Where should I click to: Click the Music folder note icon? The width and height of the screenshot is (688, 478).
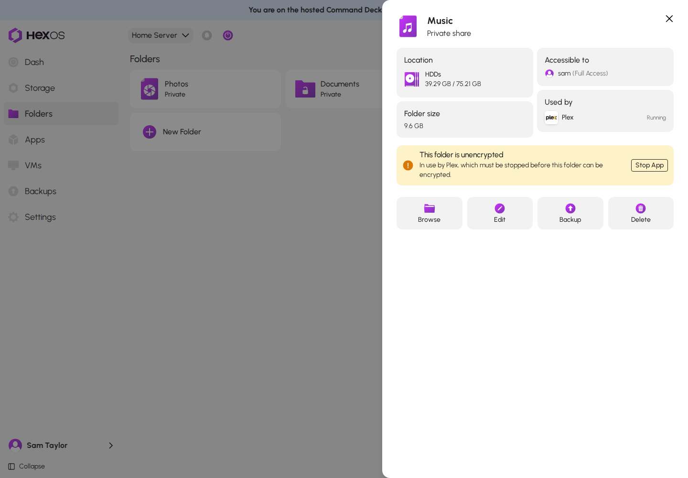tap(408, 26)
